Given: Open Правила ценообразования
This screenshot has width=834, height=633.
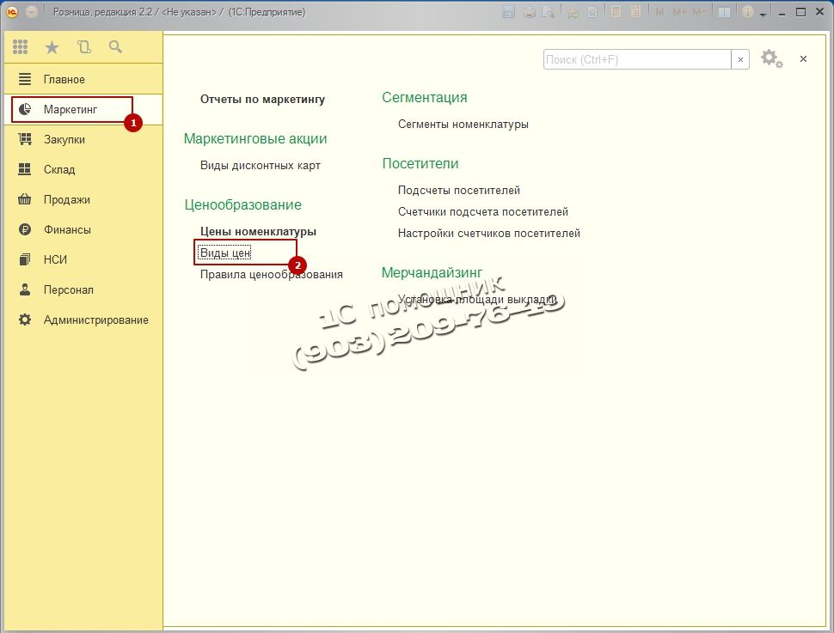Looking at the screenshot, I should tap(271, 274).
